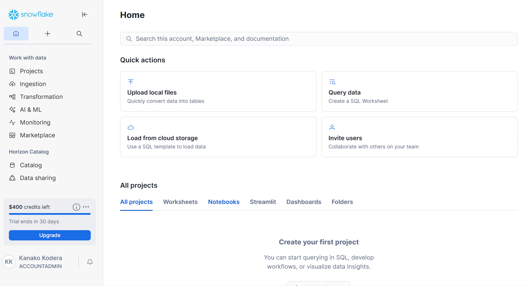Open the credits more options ellipsis
This screenshot has height=286, width=527.
point(86,207)
